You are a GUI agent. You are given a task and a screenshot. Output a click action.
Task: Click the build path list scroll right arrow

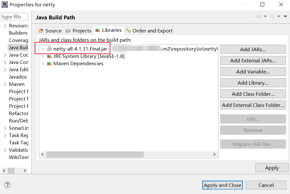(x=214, y=154)
